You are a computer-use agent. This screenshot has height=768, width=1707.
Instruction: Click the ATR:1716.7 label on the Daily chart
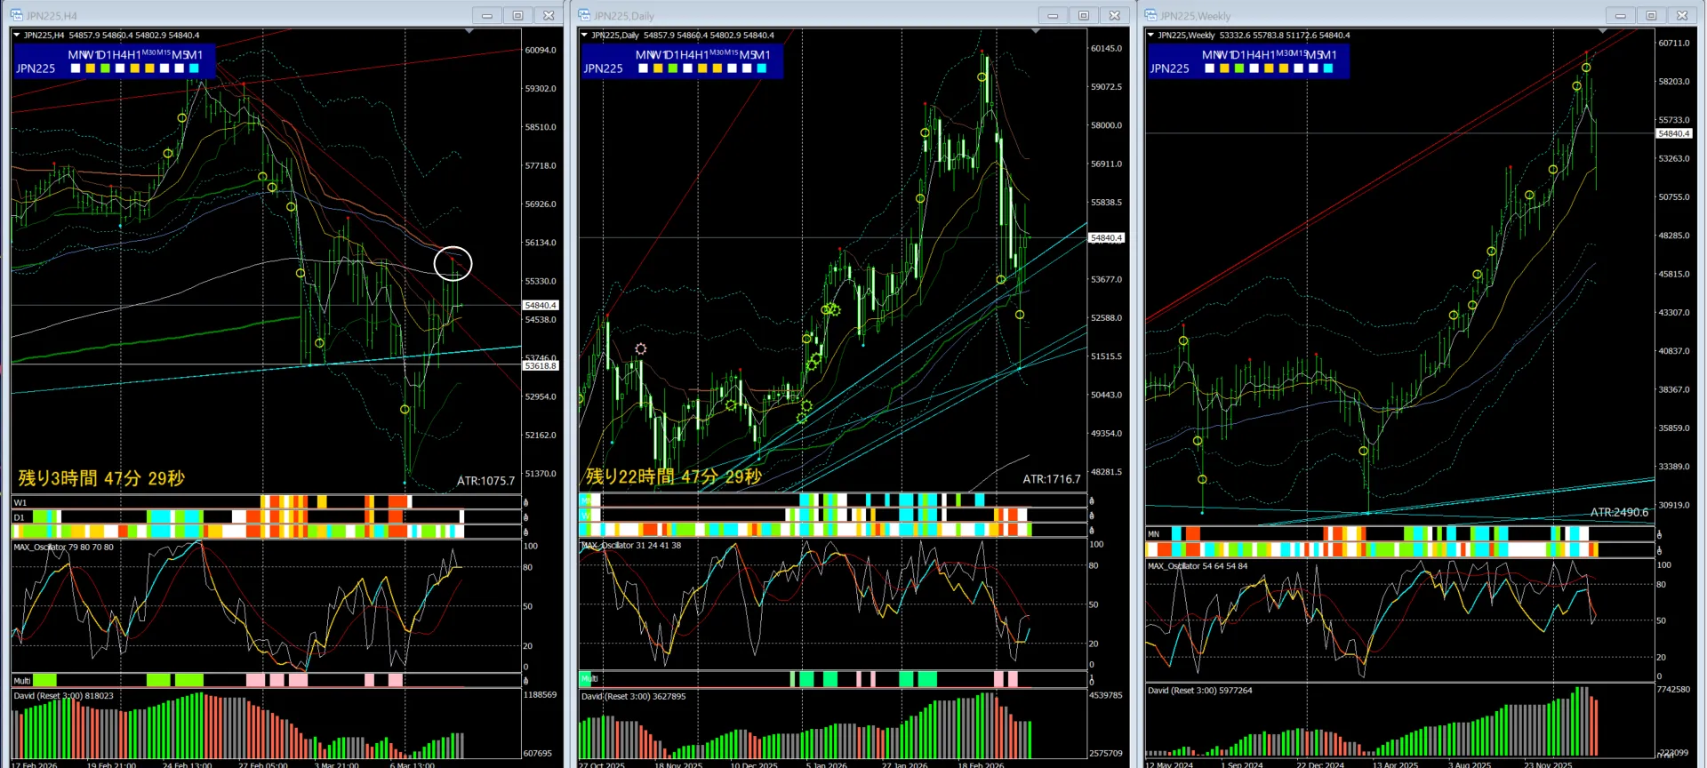coord(1052,479)
